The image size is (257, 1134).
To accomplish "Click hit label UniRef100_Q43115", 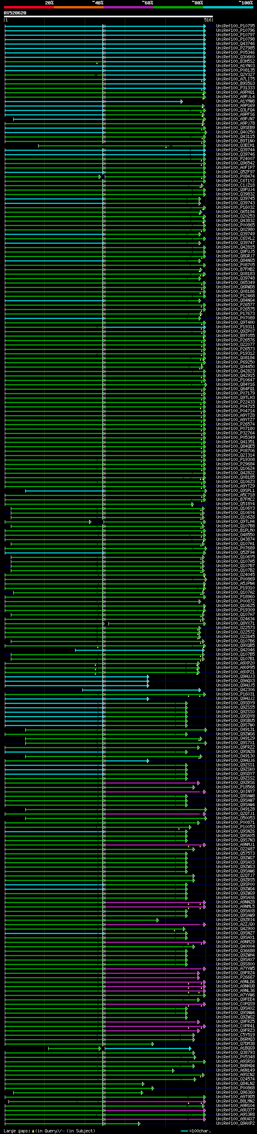I will pos(235,136).
